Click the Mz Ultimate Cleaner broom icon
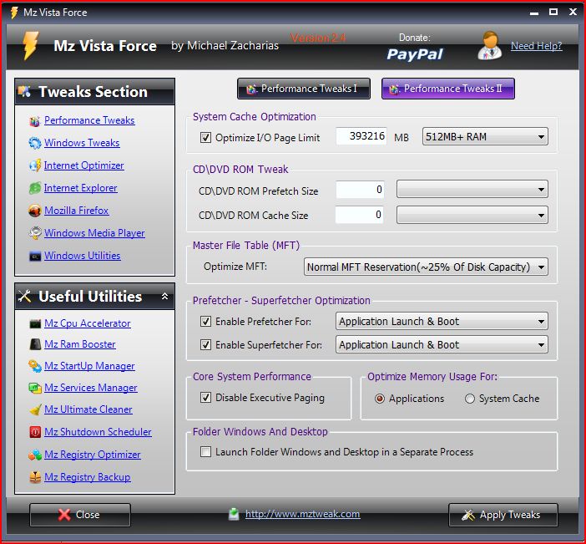This screenshot has height=544, width=586. coord(35,409)
